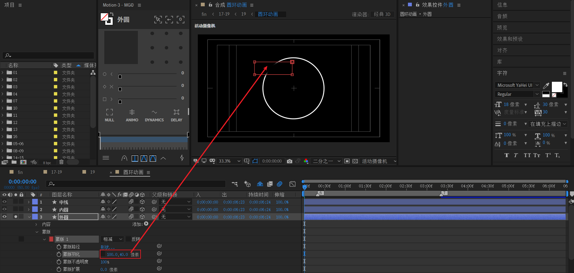Apply Superscript text style

tap(548, 155)
